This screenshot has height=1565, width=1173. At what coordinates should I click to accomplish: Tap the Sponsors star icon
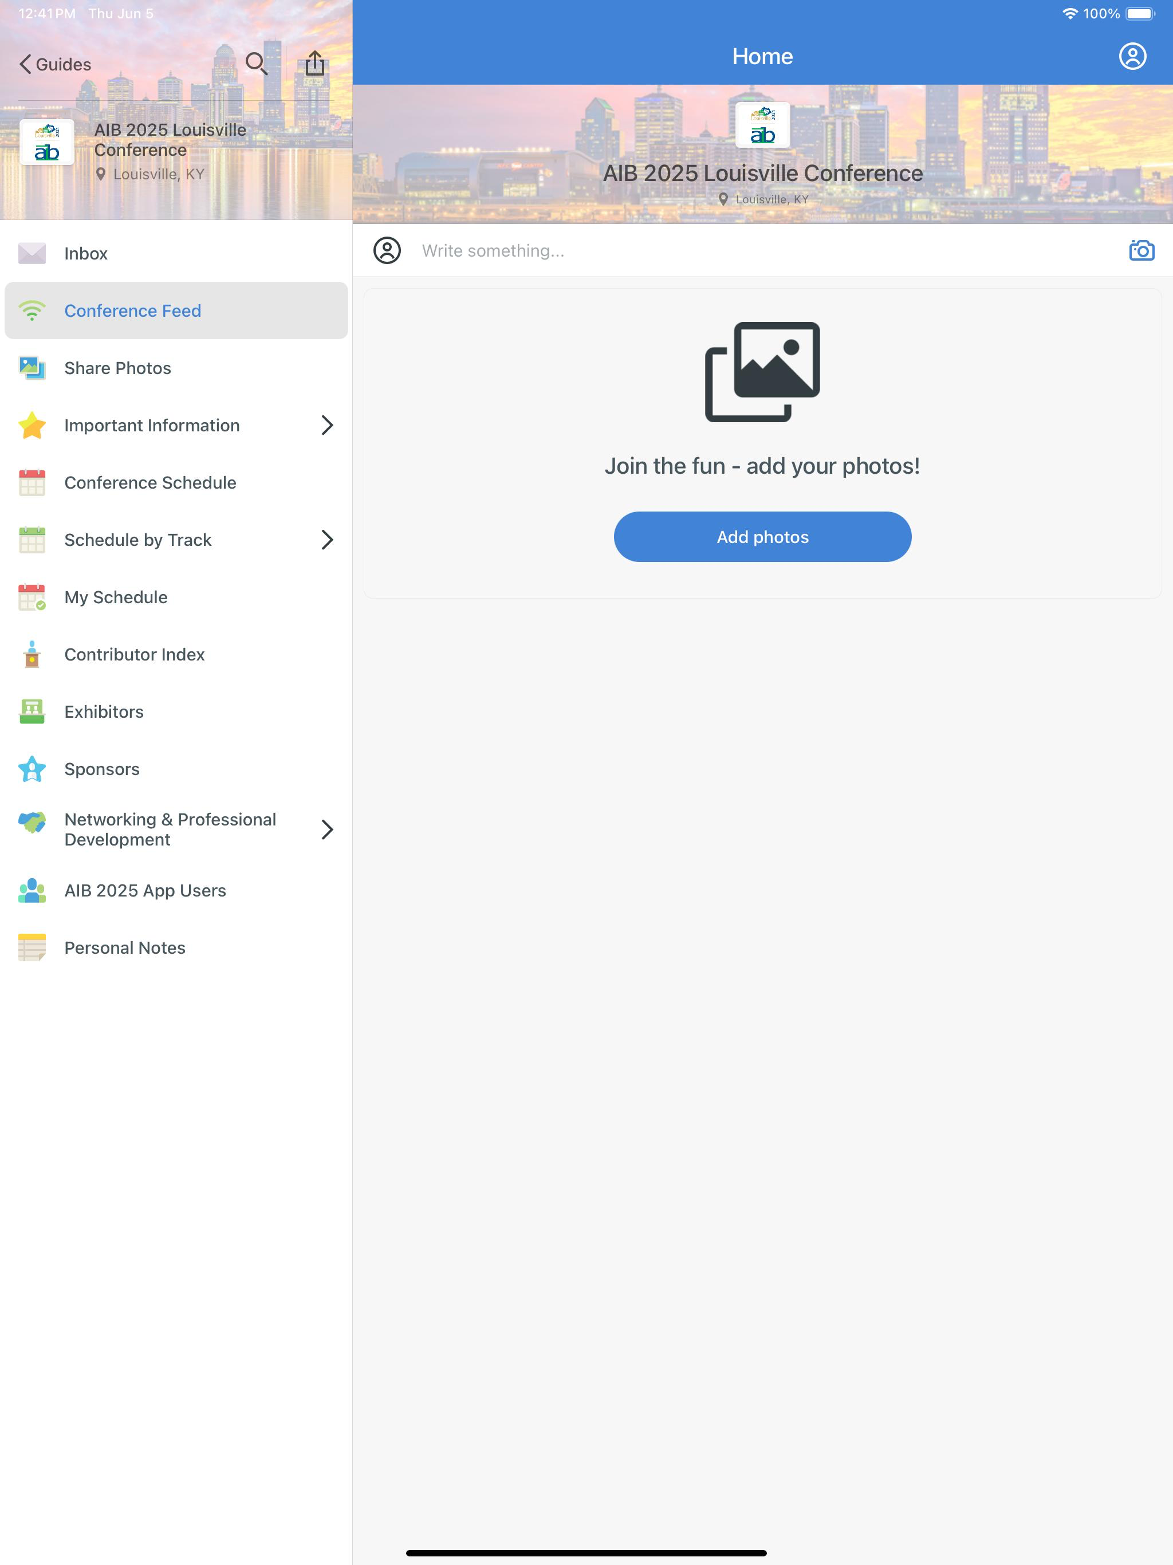pos(32,769)
